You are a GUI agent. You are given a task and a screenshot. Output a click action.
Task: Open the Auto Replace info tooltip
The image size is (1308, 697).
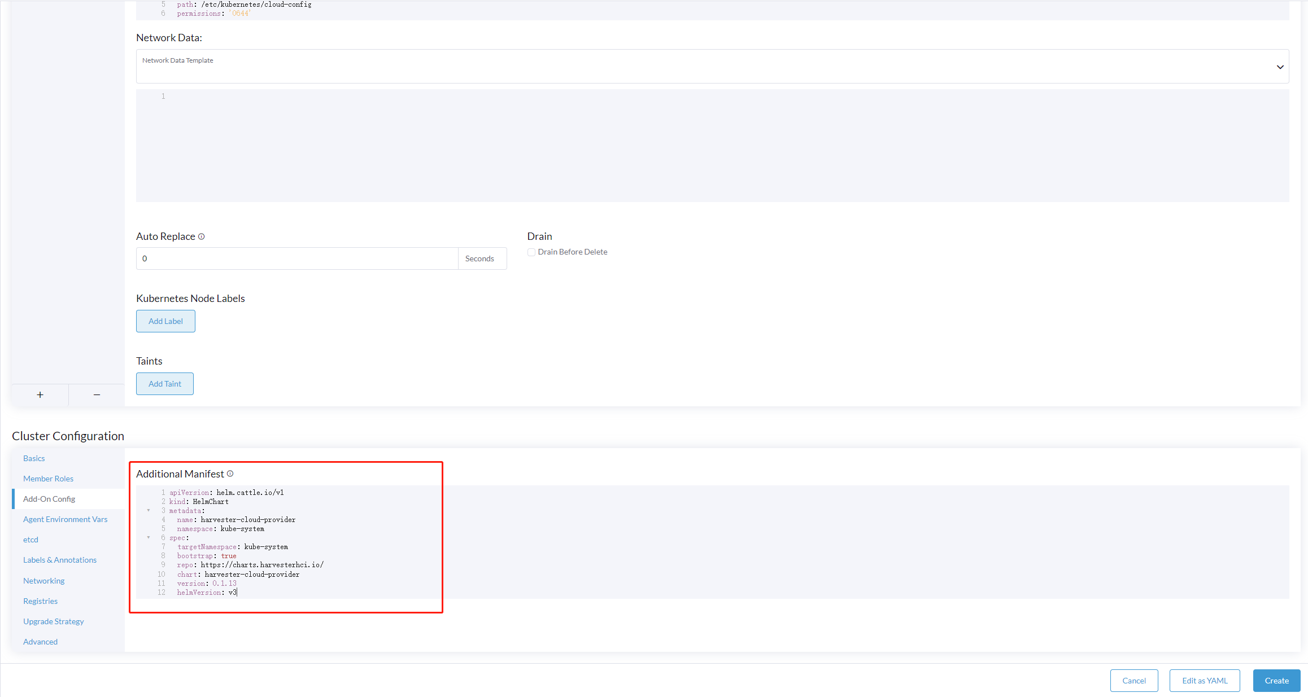[202, 236]
